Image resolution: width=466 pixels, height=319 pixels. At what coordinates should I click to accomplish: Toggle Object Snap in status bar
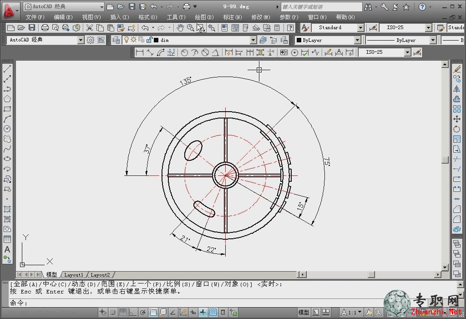(153, 312)
